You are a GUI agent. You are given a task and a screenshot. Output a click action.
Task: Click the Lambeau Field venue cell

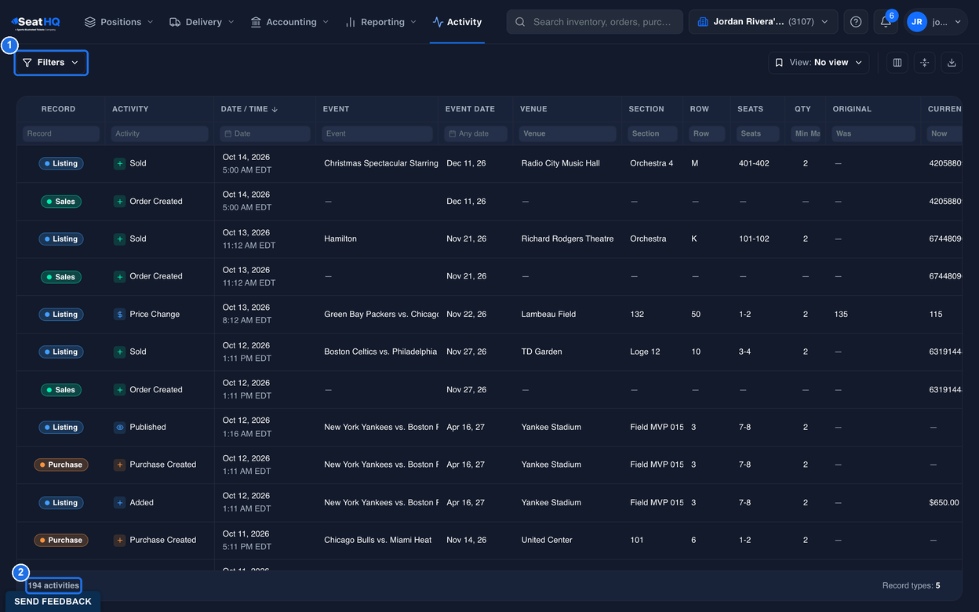(x=548, y=314)
